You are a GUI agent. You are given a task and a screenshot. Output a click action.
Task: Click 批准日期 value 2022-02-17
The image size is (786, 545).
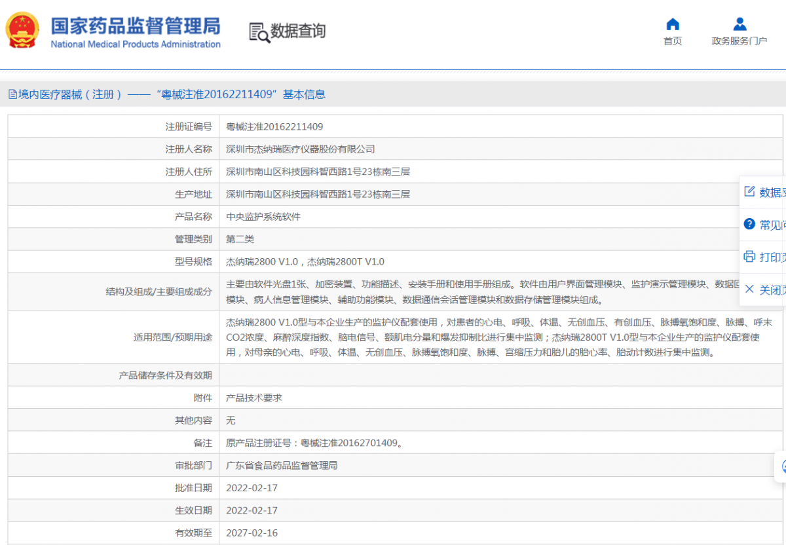252,488
